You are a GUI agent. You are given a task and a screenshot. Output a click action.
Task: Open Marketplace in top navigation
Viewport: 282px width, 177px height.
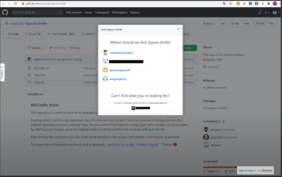[120, 12]
